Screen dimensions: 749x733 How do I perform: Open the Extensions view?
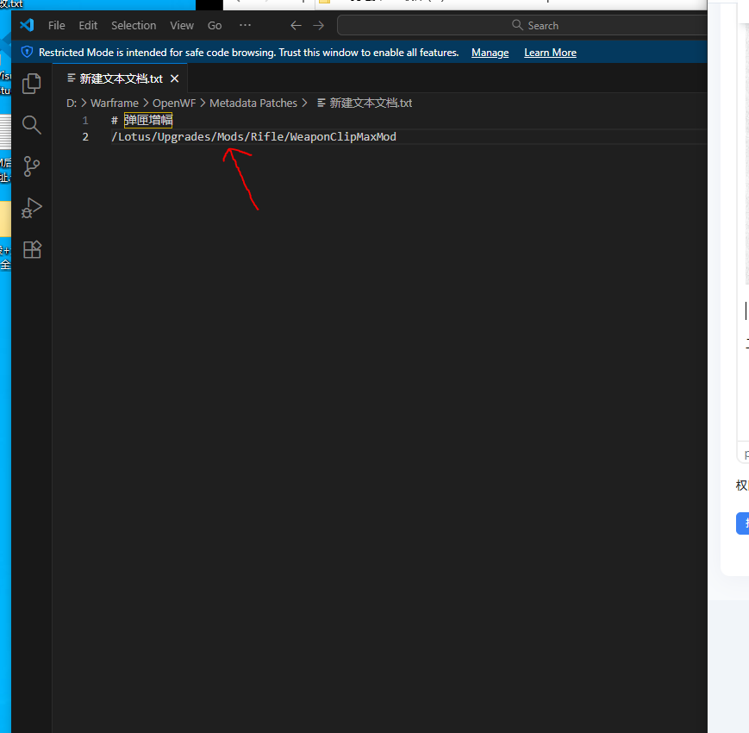click(x=32, y=249)
